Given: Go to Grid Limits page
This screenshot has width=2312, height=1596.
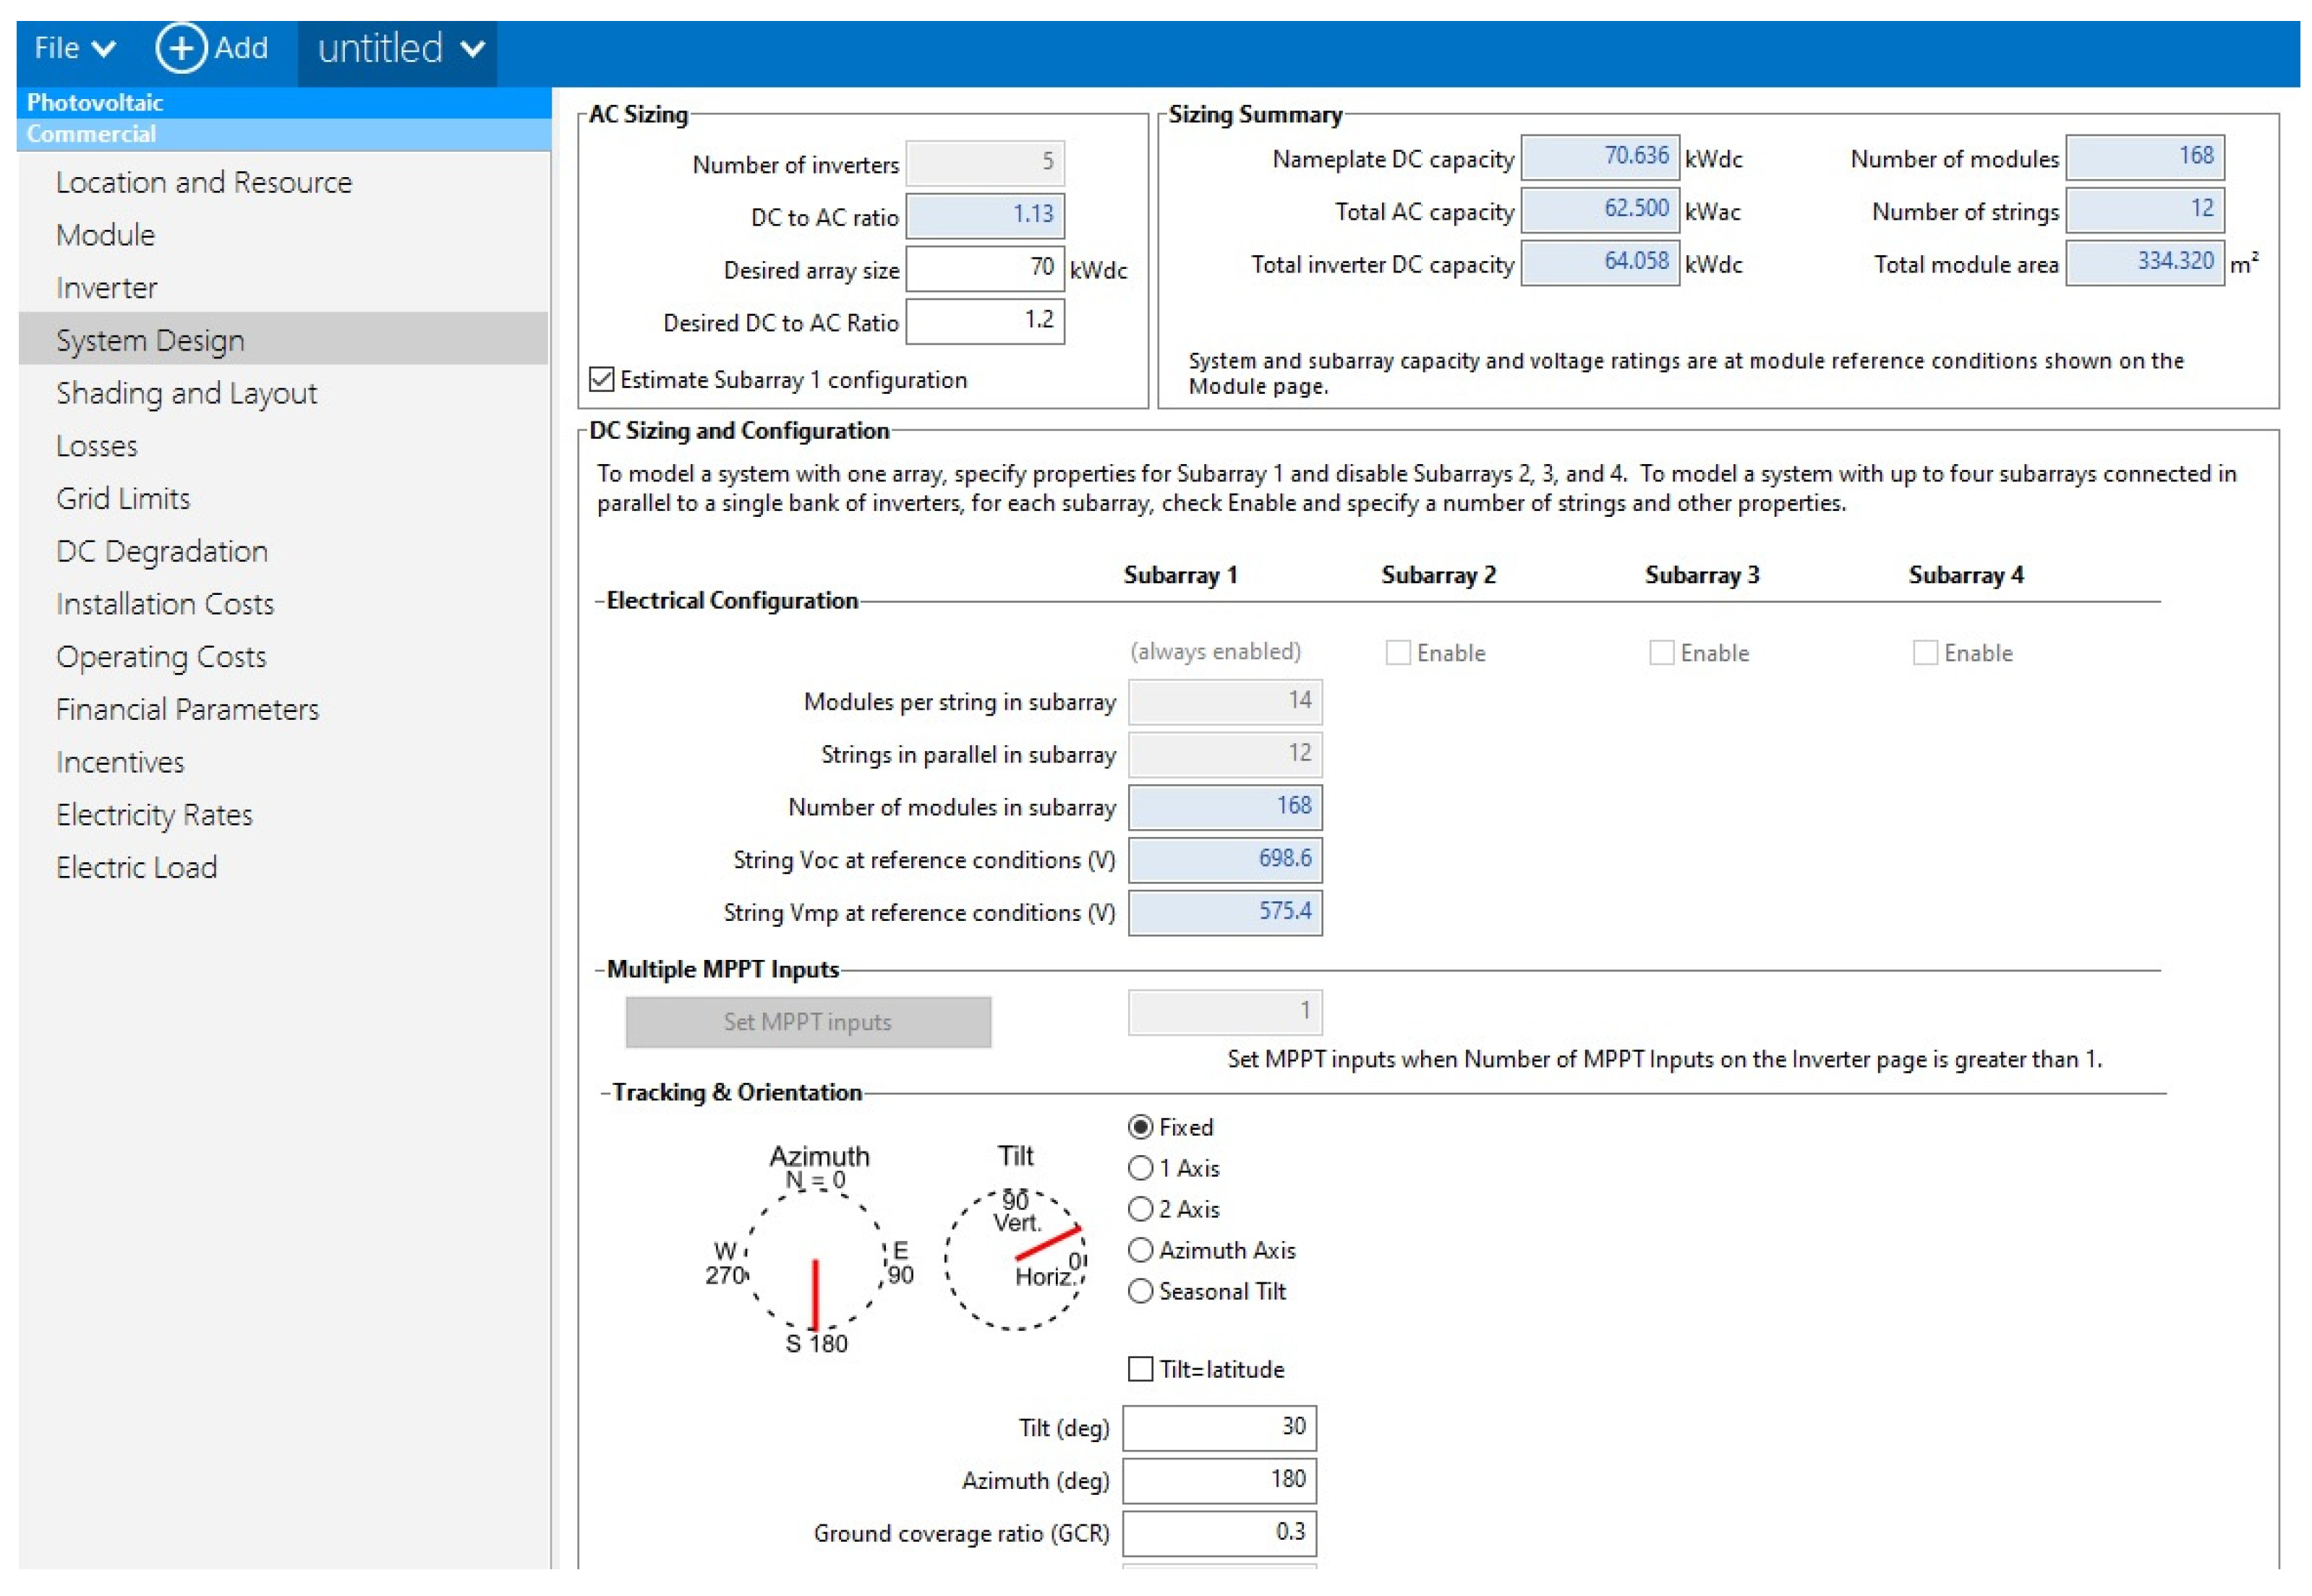Looking at the screenshot, I should (123, 499).
